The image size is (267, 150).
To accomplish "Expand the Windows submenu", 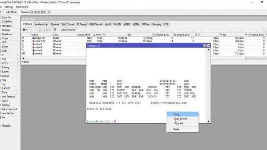I will click(x=18, y=126).
